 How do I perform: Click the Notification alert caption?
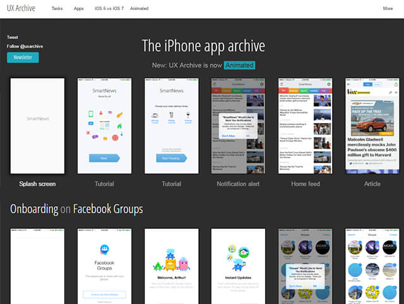click(x=238, y=184)
